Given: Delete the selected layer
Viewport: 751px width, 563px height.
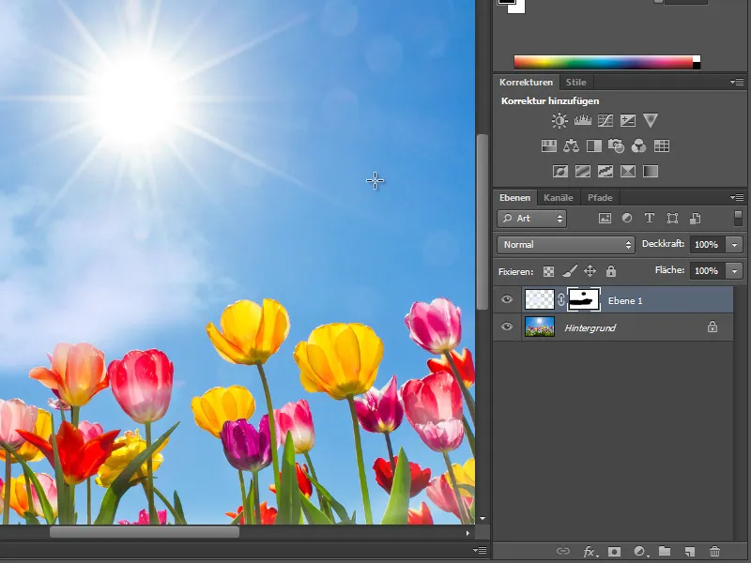Looking at the screenshot, I should pos(714,552).
